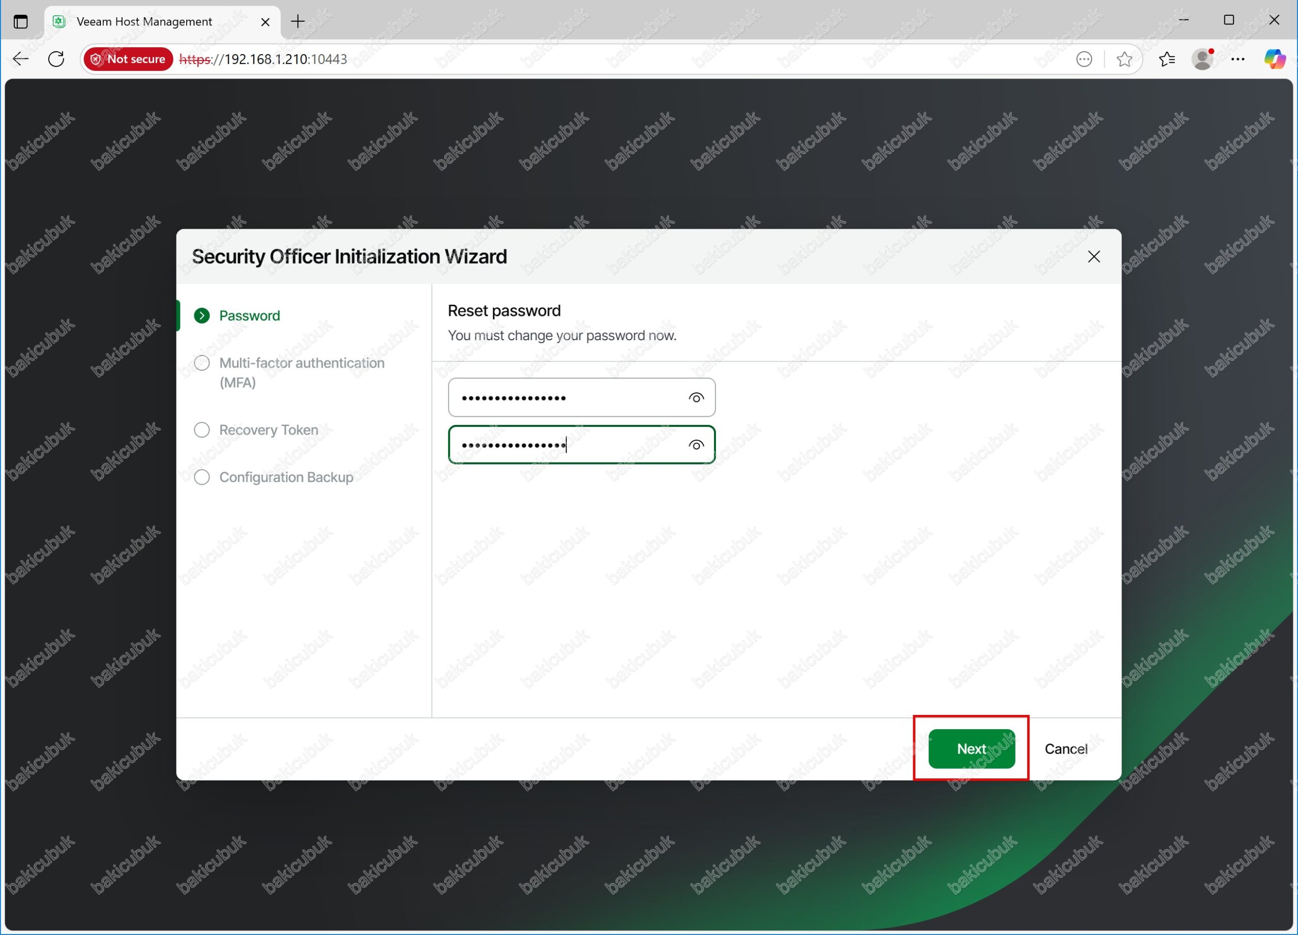Minimize the browser window
The image size is (1298, 935).
[1183, 20]
